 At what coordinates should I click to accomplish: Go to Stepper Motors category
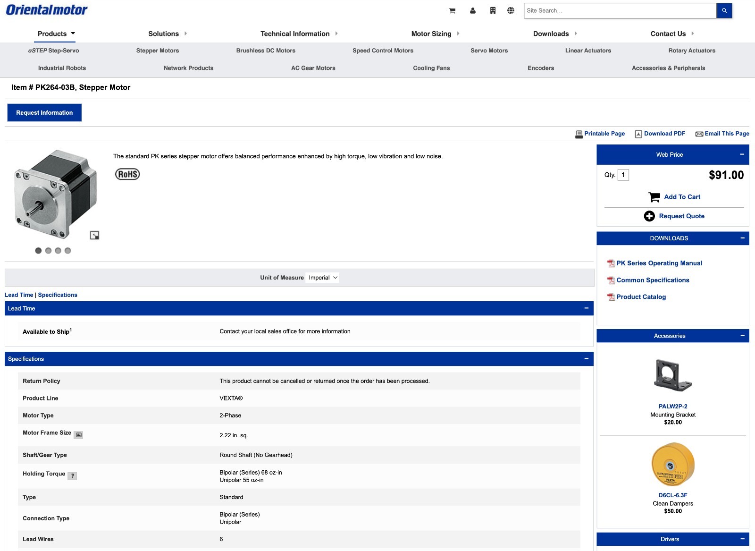(x=158, y=51)
